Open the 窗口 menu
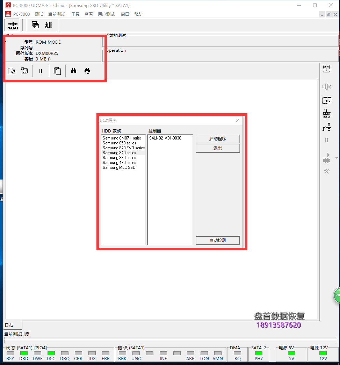Image resolution: width=340 pixels, height=365 pixels. pyautogui.click(x=125, y=14)
